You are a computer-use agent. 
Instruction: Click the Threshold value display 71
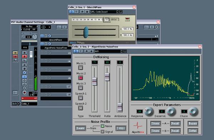(x=95, y=62)
